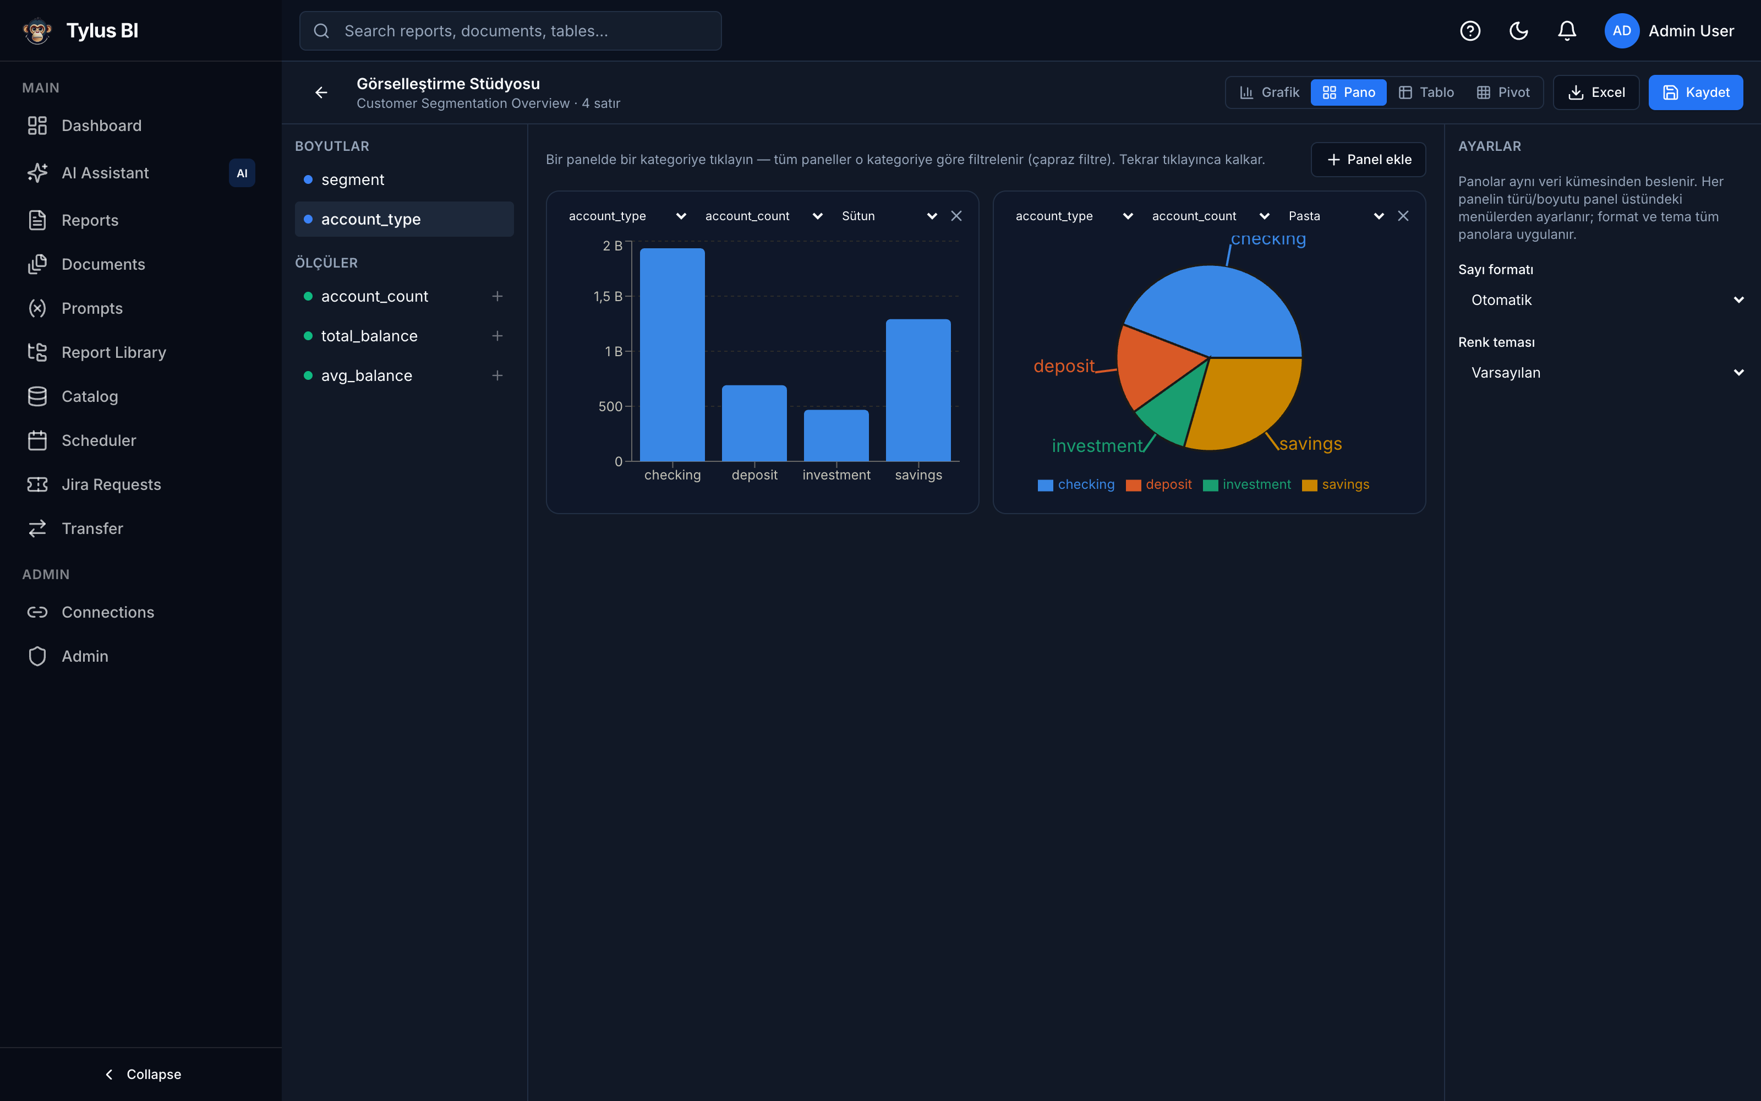Open Catalog in the sidebar
The height and width of the screenshot is (1101, 1761).
pos(140,396)
